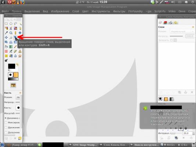Open the layer Режим mode dropdown

click(182, 32)
